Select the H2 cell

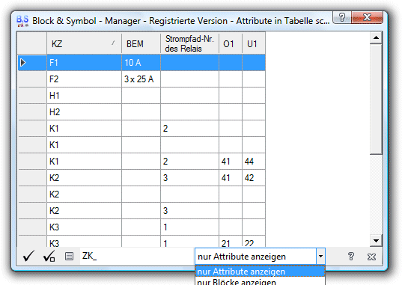[84, 111]
